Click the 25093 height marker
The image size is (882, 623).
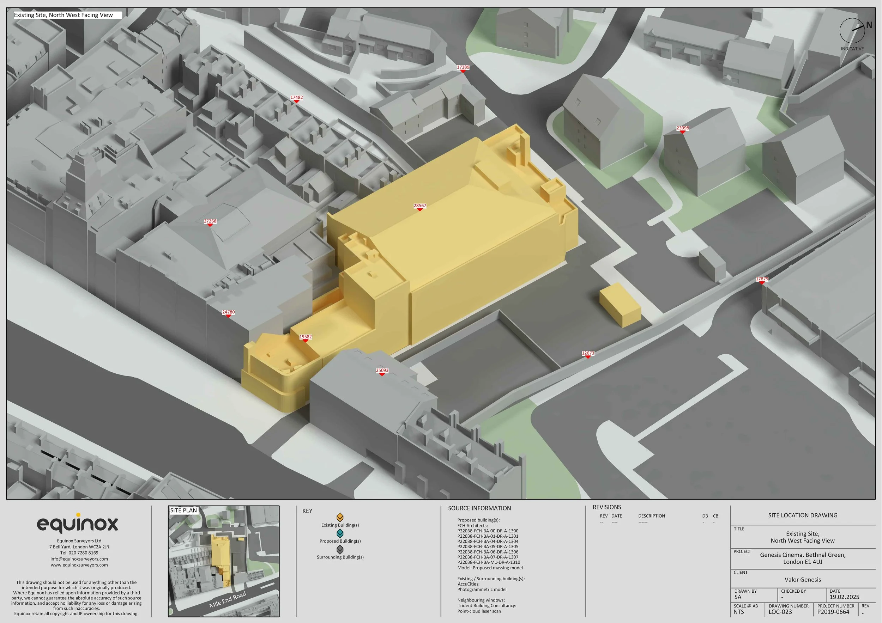(x=382, y=371)
